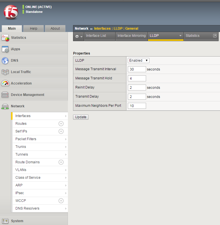Screen dimensions: 220x225
Task: Open the Interface Mirroring tab
Action: pyautogui.click(x=132, y=36)
